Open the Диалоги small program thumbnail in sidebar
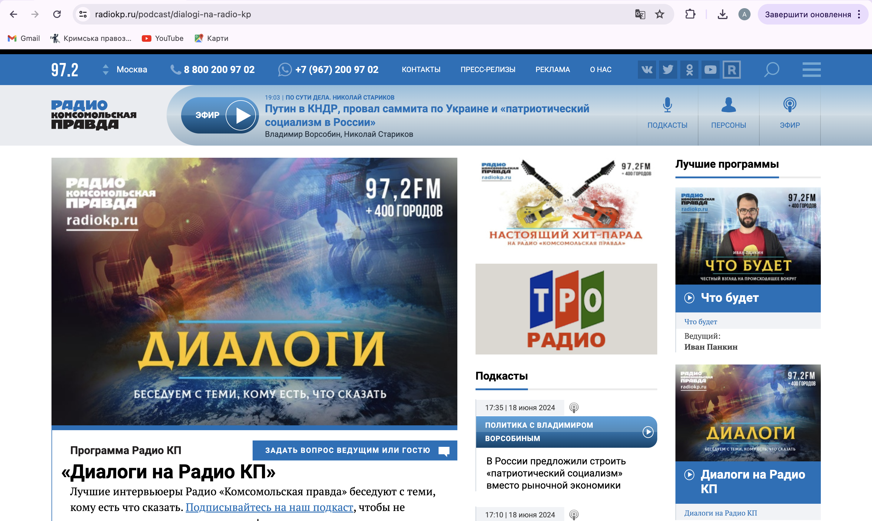 click(748, 413)
